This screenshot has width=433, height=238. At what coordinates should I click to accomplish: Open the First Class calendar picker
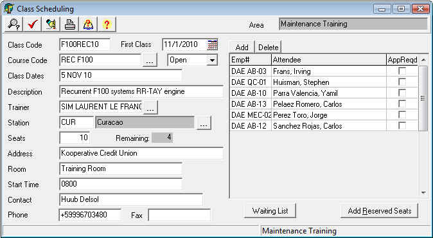[213, 44]
